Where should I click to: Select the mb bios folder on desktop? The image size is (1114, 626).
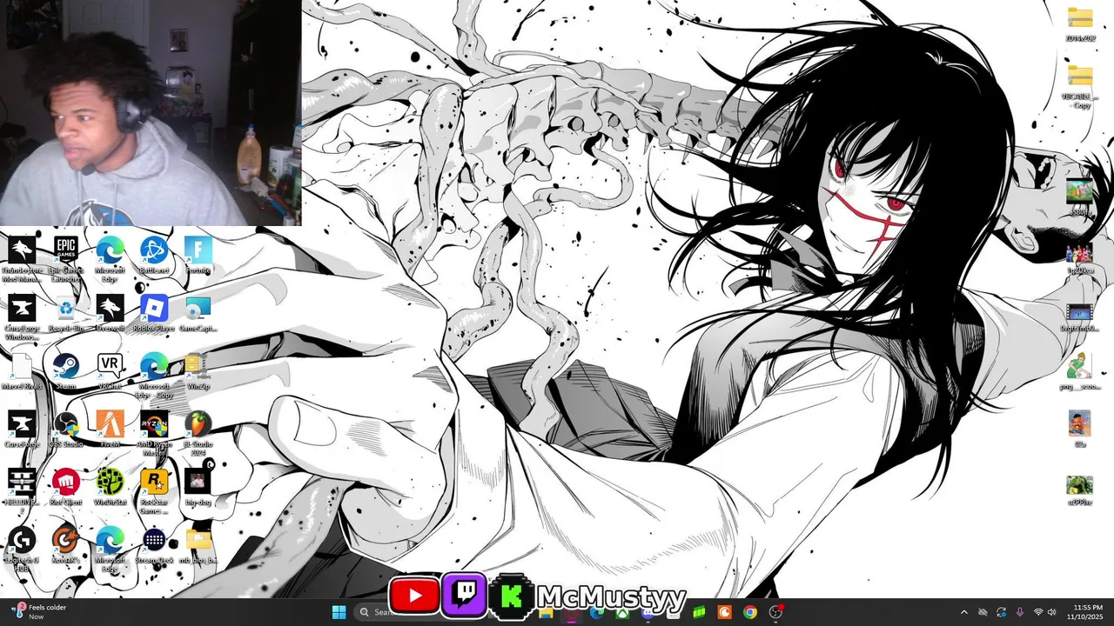198,546
